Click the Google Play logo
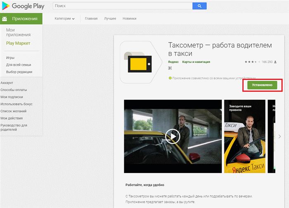289x208 pixels. (23, 6)
